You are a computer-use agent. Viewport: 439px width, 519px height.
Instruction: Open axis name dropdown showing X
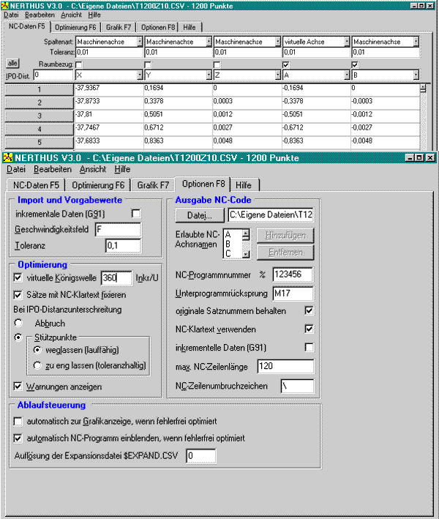140,75
